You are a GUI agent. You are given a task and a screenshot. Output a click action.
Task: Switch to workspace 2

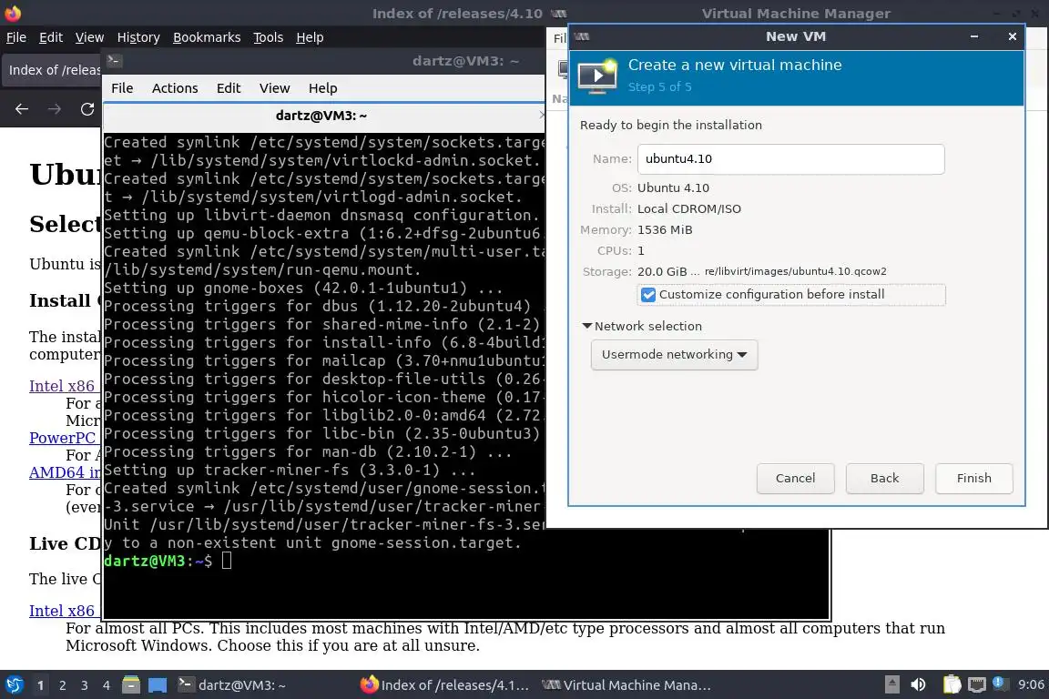62,685
